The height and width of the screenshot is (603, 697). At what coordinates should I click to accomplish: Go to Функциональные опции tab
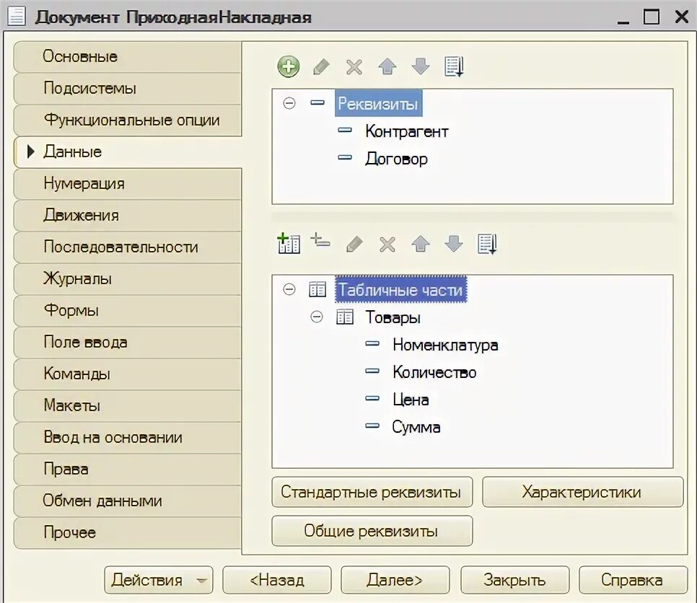tap(128, 120)
